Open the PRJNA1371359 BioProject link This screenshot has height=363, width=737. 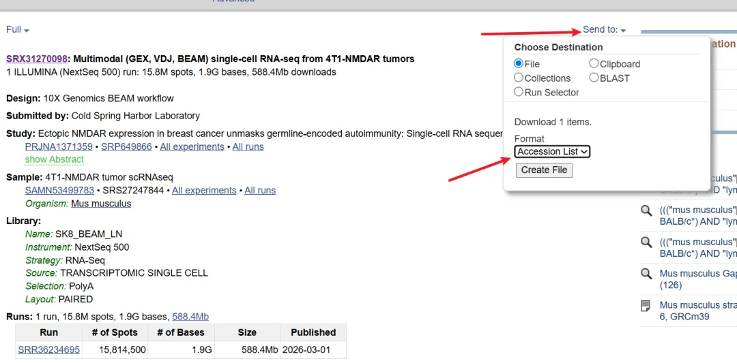point(59,147)
